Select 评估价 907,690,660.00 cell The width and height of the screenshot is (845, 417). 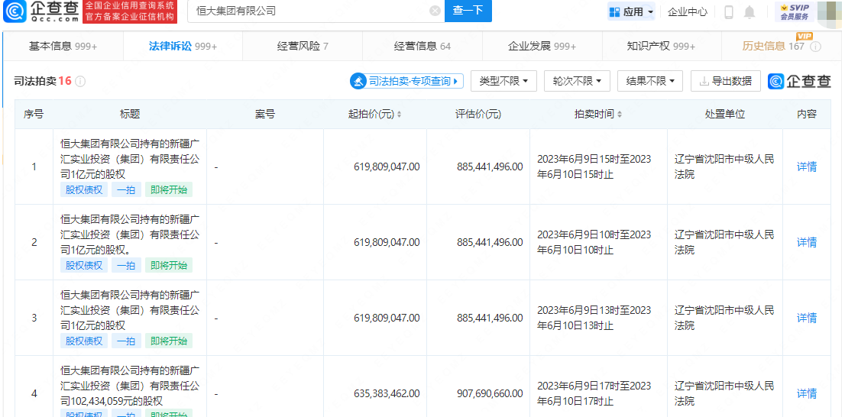coord(490,393)
